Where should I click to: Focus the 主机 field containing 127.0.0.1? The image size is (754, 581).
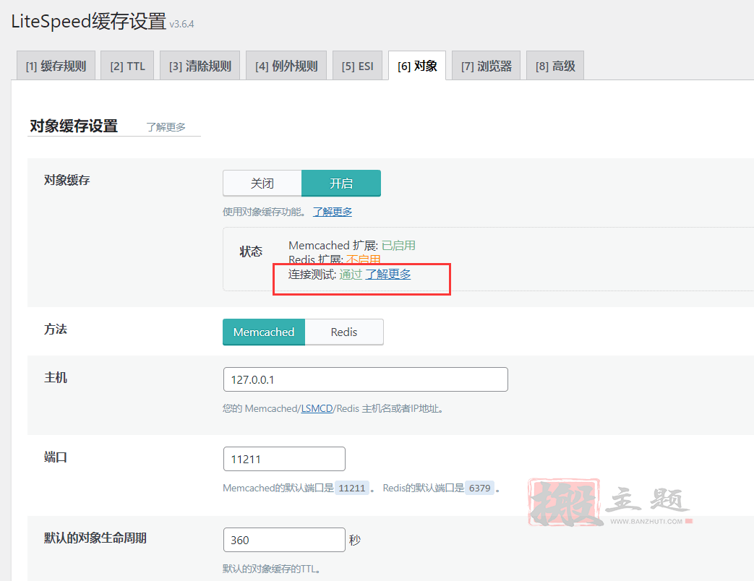click(x=366, y=379)
